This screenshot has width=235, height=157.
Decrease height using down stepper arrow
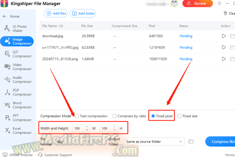coord(114,130)
